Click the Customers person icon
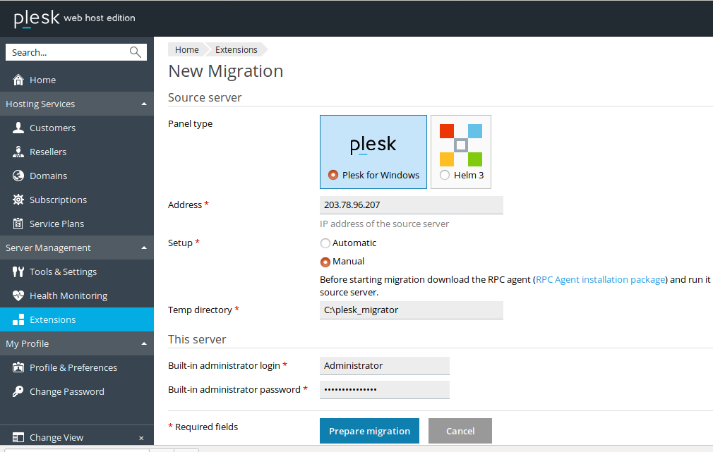The width and height of the screenshot is (713, 452). pyautogui.click(x=18, y=128)
